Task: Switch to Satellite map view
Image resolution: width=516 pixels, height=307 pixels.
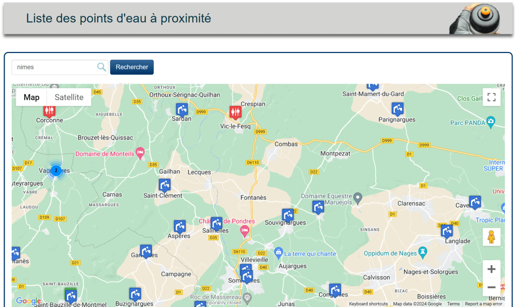Action: pos(69,97)
